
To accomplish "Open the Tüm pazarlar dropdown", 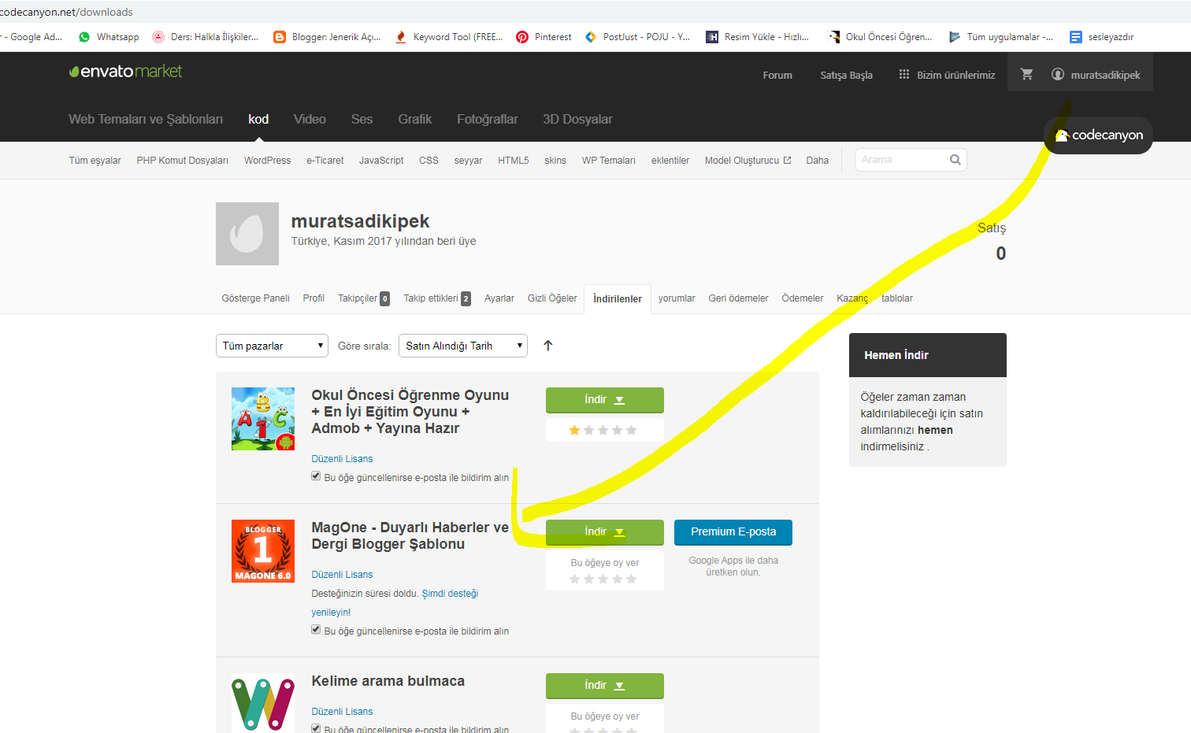I will point(272,346).
